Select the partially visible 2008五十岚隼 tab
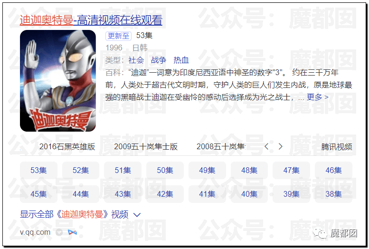369x249 pixels. pos(221,146)
